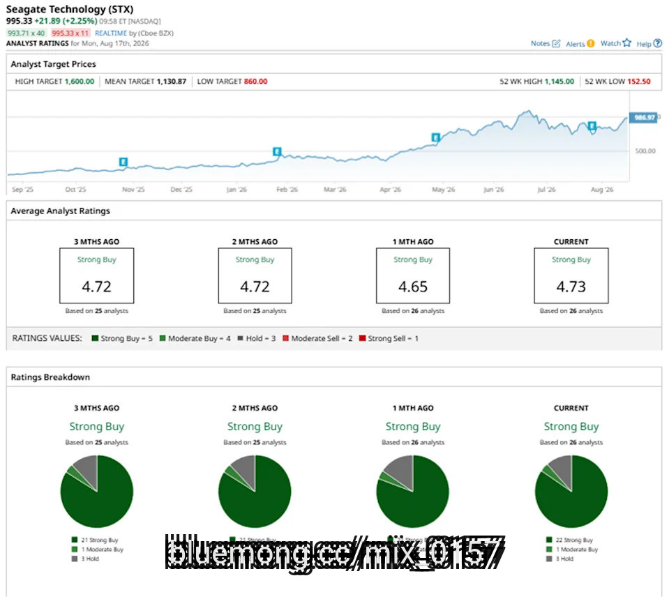The image size is (669, 599).
Task: Click the Jan '26 axis label
Action: (236, 190)
